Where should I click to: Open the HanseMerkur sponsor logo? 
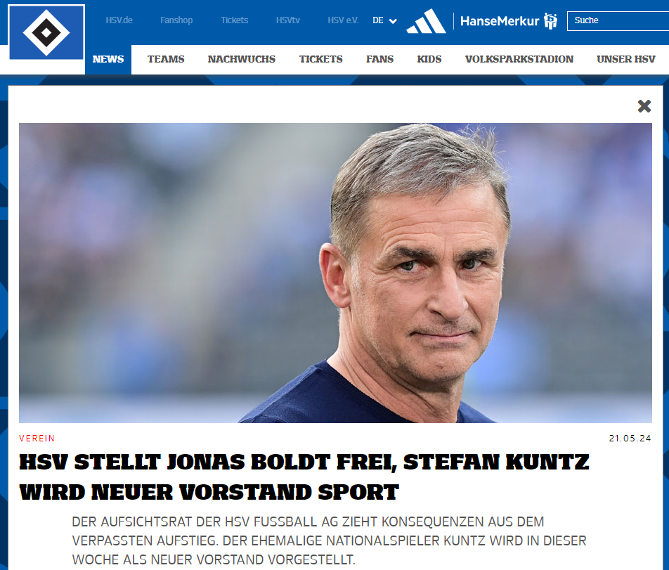pos(509,20)
